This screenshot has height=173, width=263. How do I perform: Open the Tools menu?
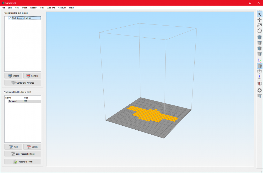[42, 8]
